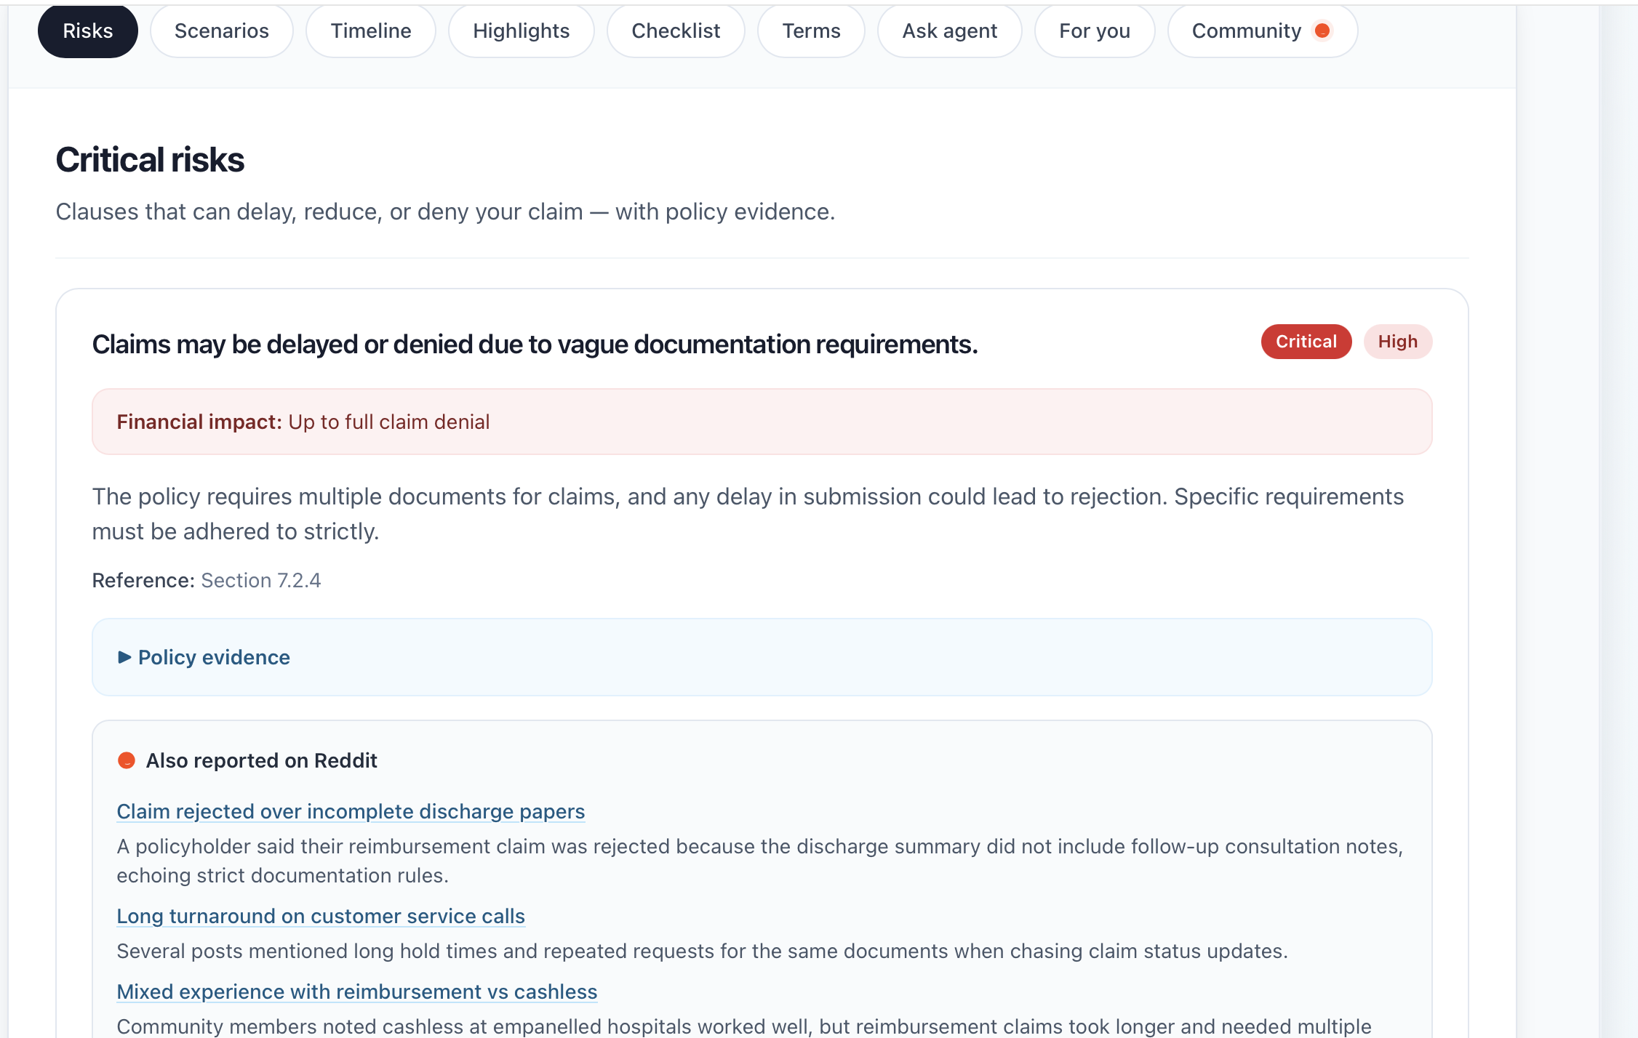Click the 'Critical risks' heading
Image resolution: width=1638 pixels, height=1038 pixels.
click(x=150, y=160)
